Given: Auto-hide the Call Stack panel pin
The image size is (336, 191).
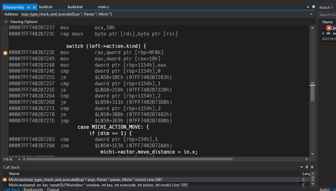Looking at the screenshot, I should click(307, 167).
